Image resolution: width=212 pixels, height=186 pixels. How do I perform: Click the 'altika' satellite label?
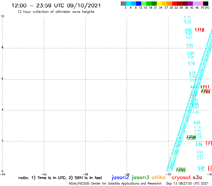coord(159,177)
